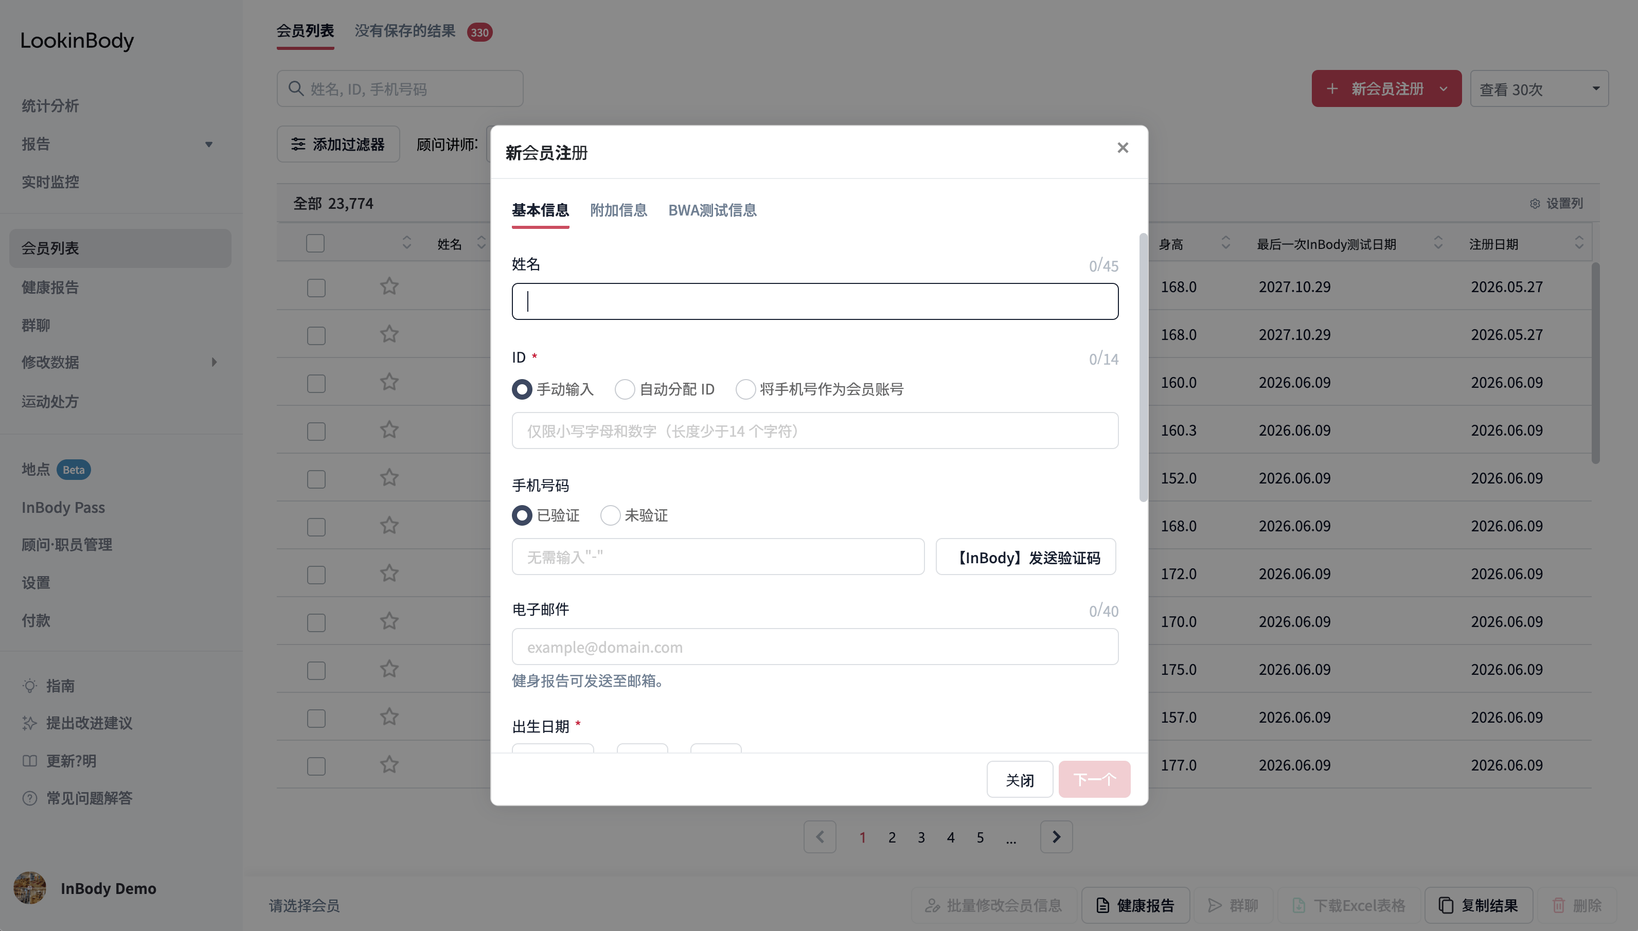Screen dimensions: 1638x931
Task: Open 常见问题解答 help icon
Action: coord(29,798)
